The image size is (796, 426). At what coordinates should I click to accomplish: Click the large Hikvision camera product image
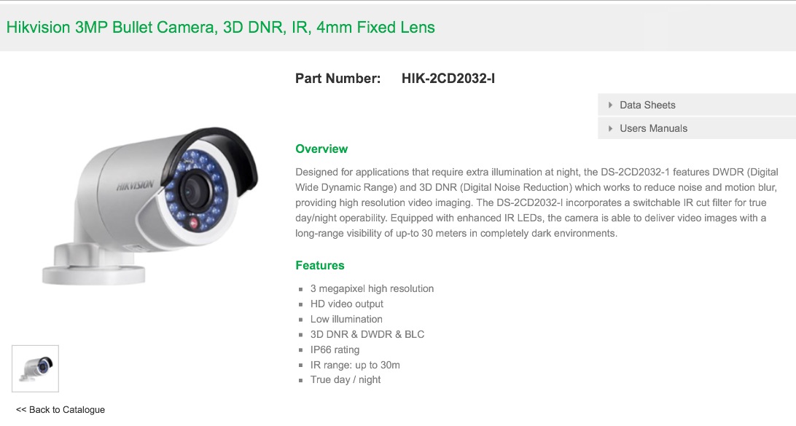(x=150, y=205)
